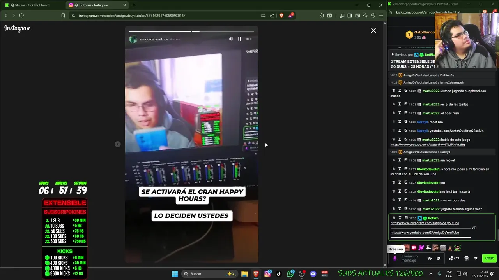Click the taskbar Buscar search box
The height and width of the screenshot is (280, 499).
[x=210, y=274]
